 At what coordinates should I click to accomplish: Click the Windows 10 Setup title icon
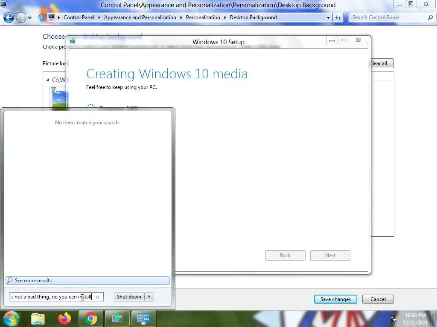coord(73,41)
